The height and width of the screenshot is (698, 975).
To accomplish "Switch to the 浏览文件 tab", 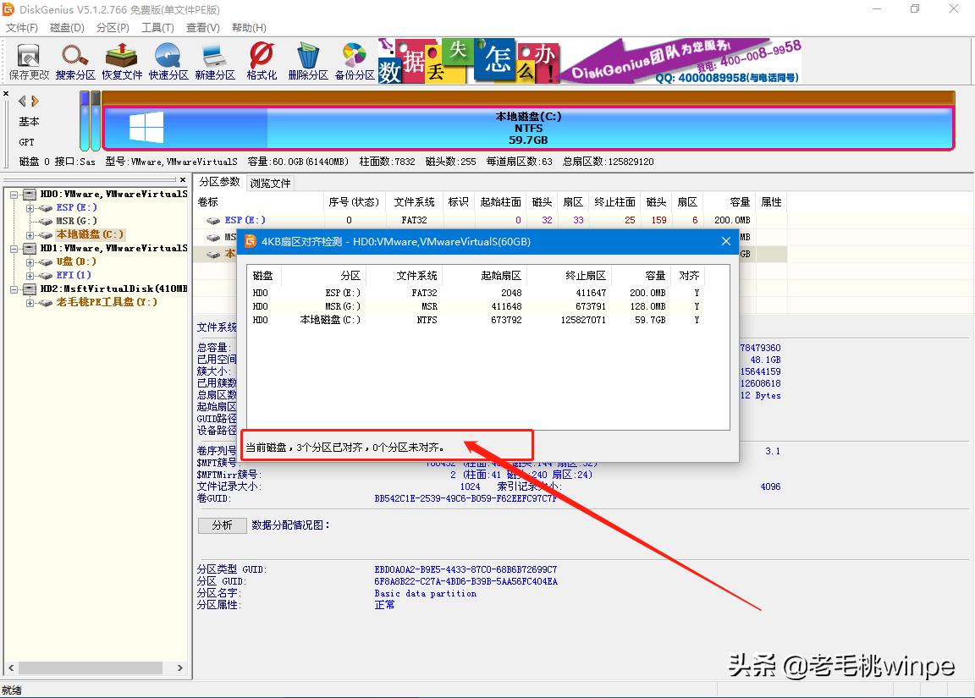I will (270, 184).
